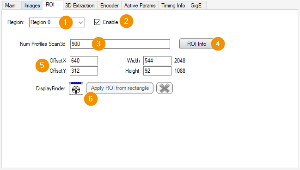This screenshot has height=170, width=300.
Task: Open the Active Params tab
Action: (140, 6)
